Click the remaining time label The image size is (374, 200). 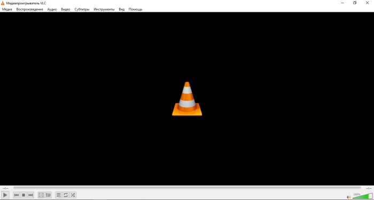click(369, 188)
